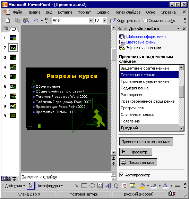
Task: Select slide 3 thumbnail
Action: point(13,57)
